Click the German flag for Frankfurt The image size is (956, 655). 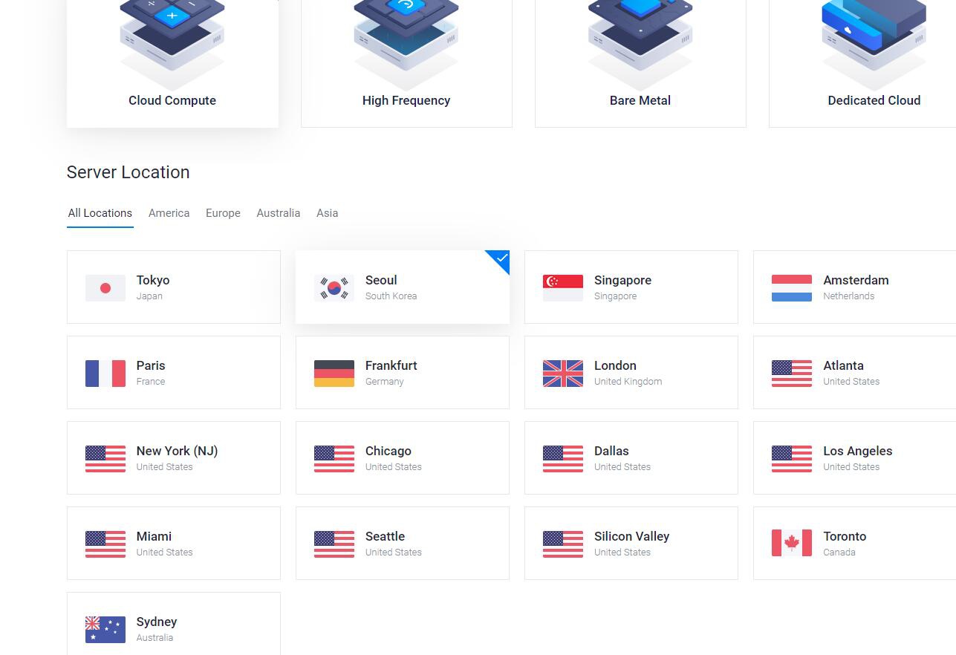click(x=334, y=374)
